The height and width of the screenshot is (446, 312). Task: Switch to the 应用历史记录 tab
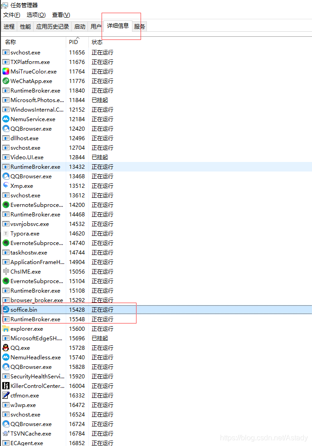(52, 26)
